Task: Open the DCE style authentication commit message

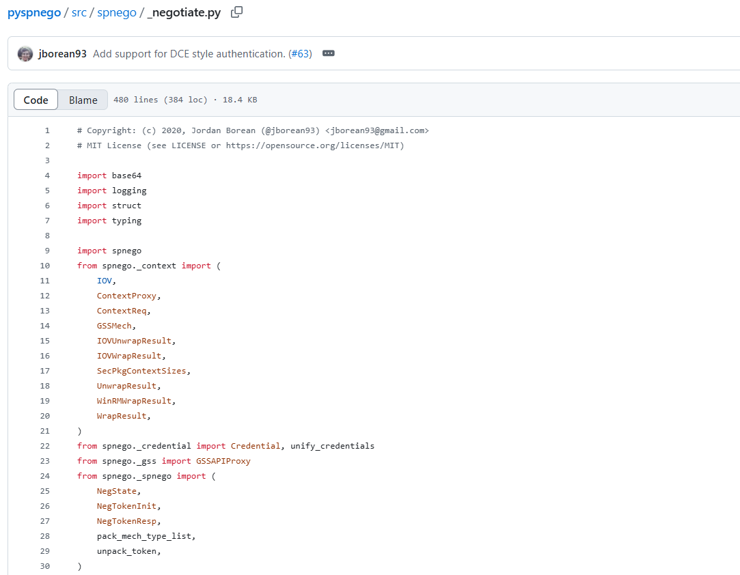Action: (189, 54)
